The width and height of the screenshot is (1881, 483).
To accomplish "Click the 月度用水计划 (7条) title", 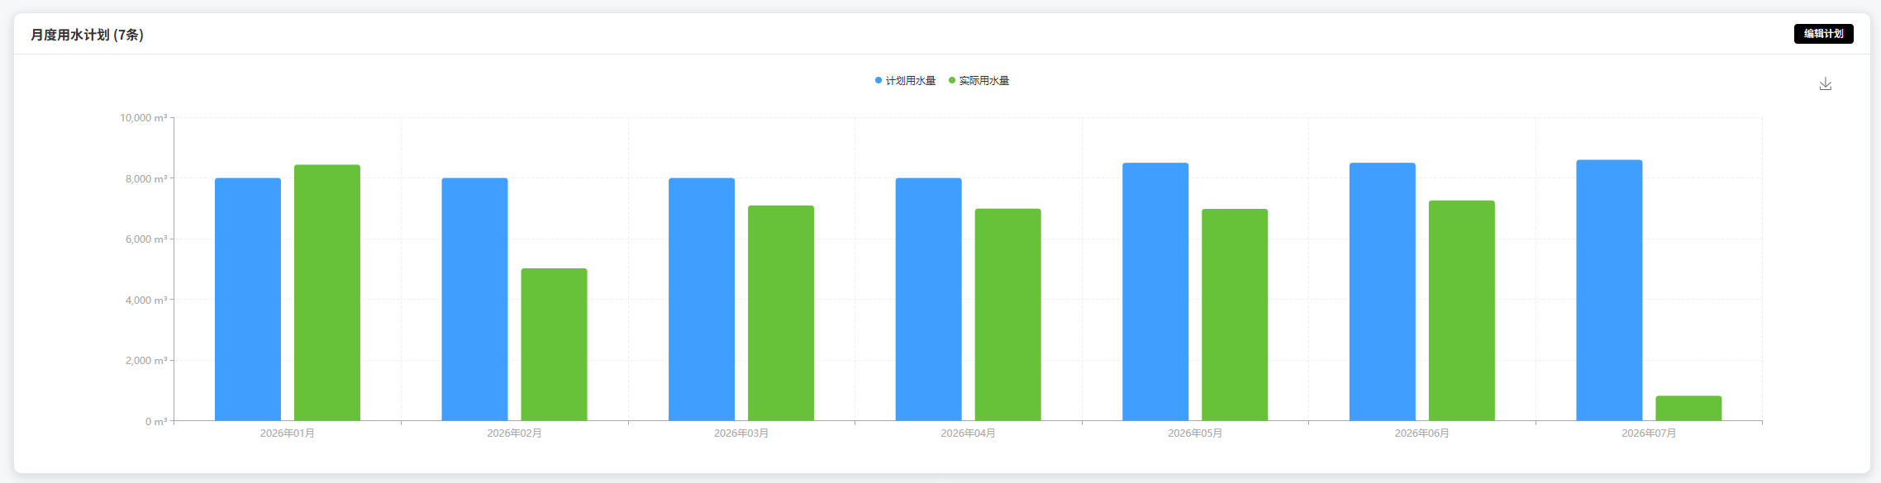I will coord(88,35).
